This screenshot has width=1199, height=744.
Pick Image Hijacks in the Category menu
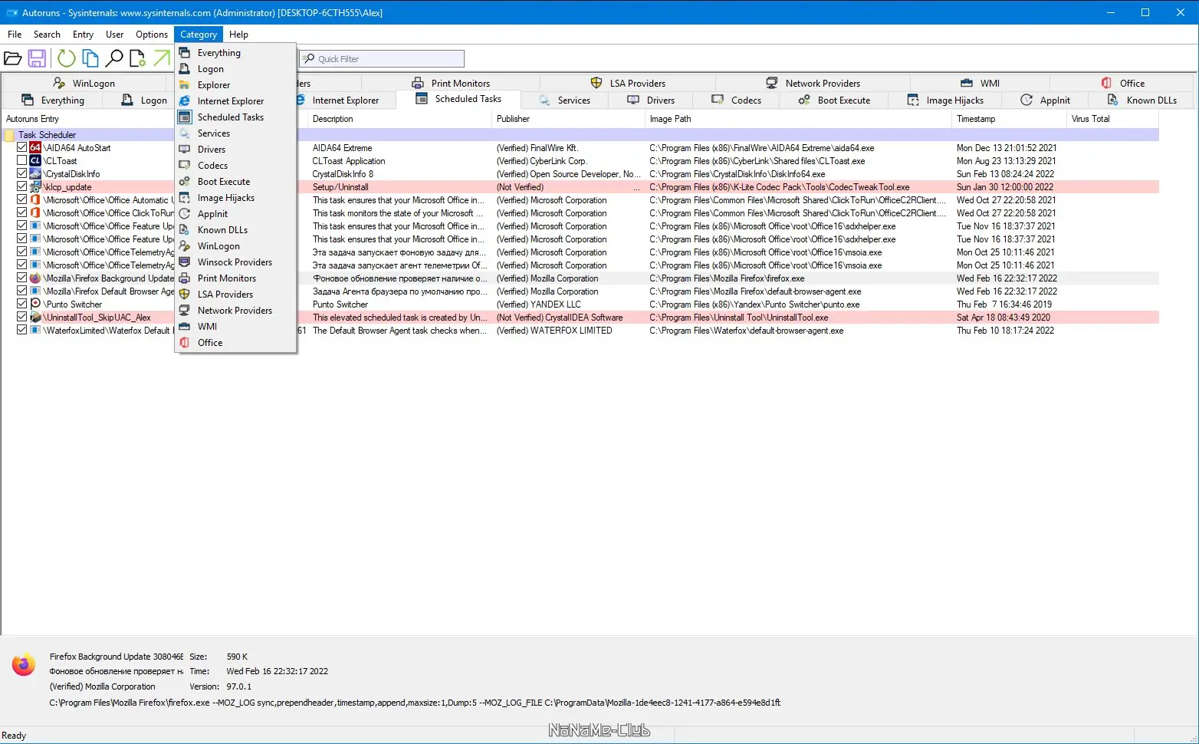pyautogui.click(x=235, y=198)
